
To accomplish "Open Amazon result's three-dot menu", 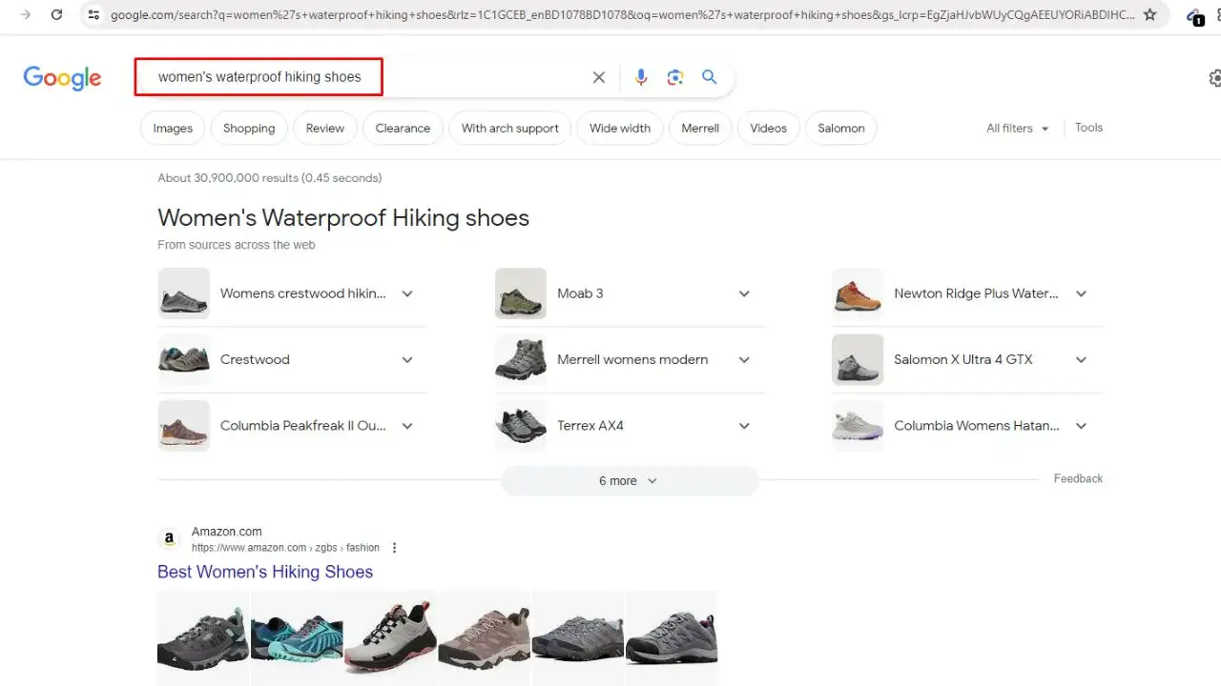I will click(394, 548).
